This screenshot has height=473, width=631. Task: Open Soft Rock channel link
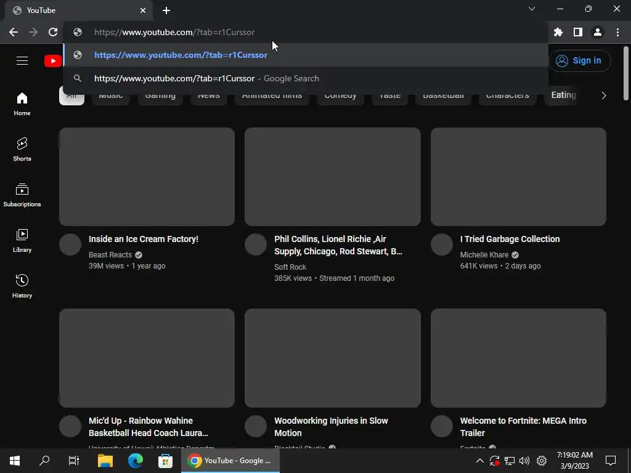tap(290, 267)
